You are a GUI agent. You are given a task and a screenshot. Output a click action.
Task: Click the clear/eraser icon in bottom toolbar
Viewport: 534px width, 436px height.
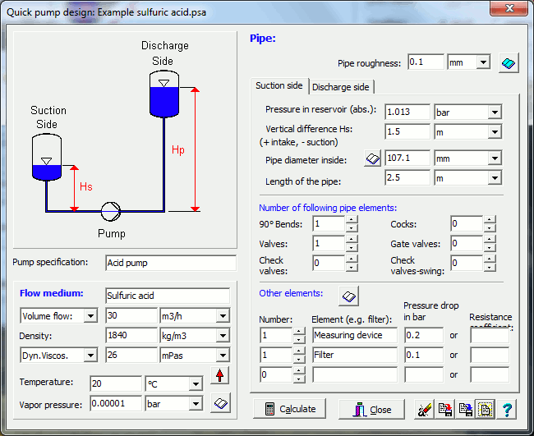click(425, 409)
